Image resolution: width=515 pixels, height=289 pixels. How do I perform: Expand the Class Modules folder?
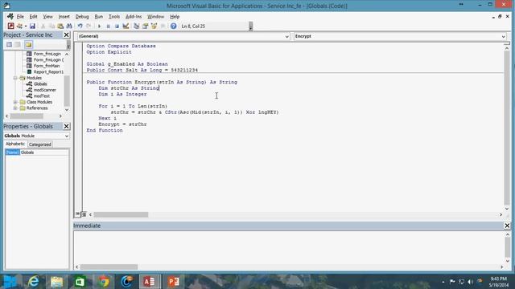[x=15, y=102]
